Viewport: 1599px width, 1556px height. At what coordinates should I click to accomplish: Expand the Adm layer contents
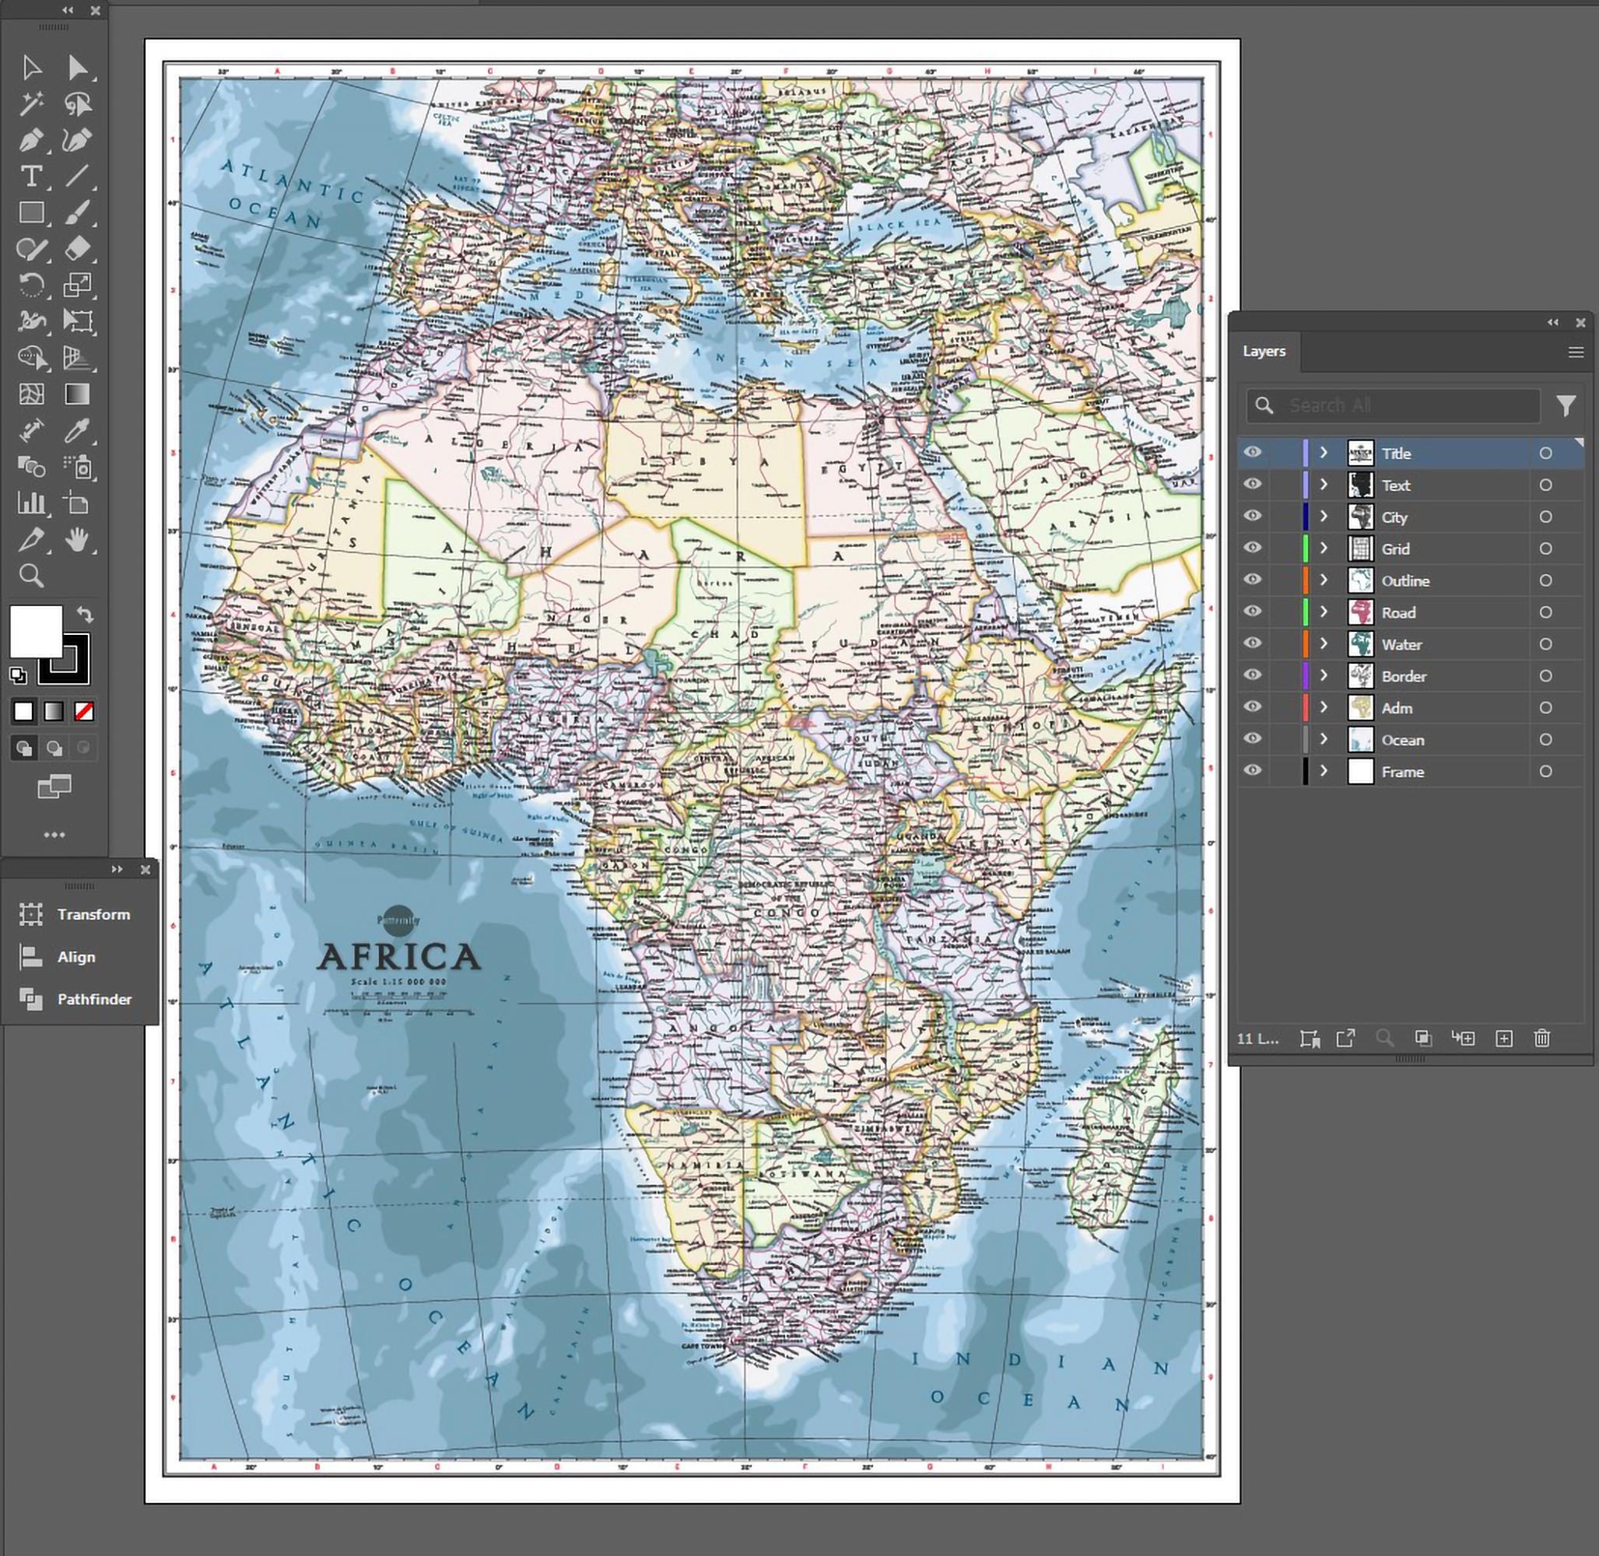point(1324,708)
